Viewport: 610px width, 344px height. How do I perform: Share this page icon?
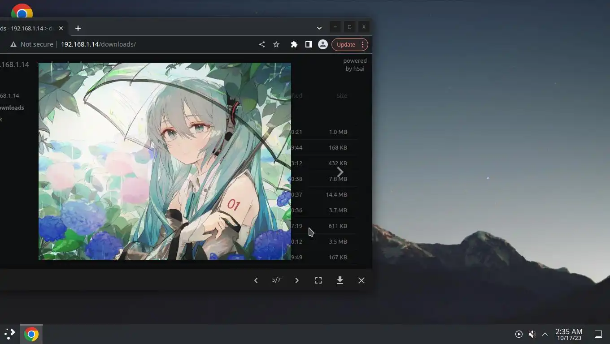pyautogui.click(x=262, y=44)
